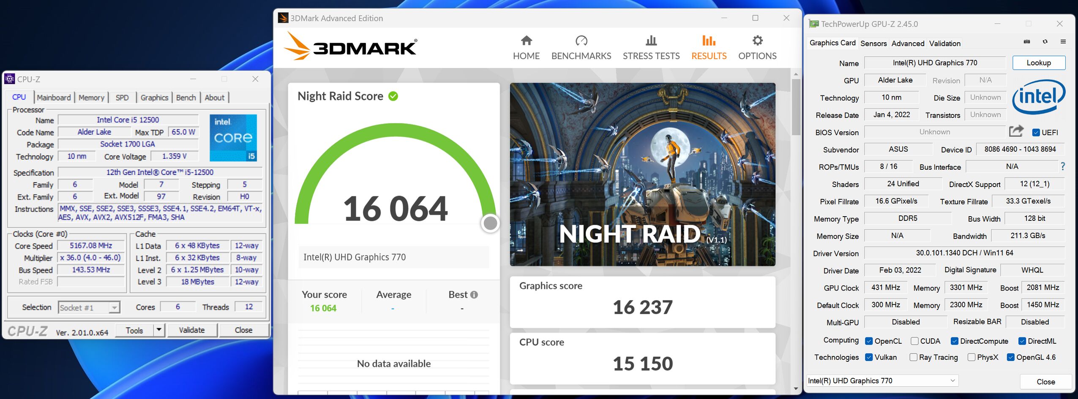The width and height of the screenshot is (1078, 399).
Task: Go to Results view in 3DMark
Action: coord(709,48)
